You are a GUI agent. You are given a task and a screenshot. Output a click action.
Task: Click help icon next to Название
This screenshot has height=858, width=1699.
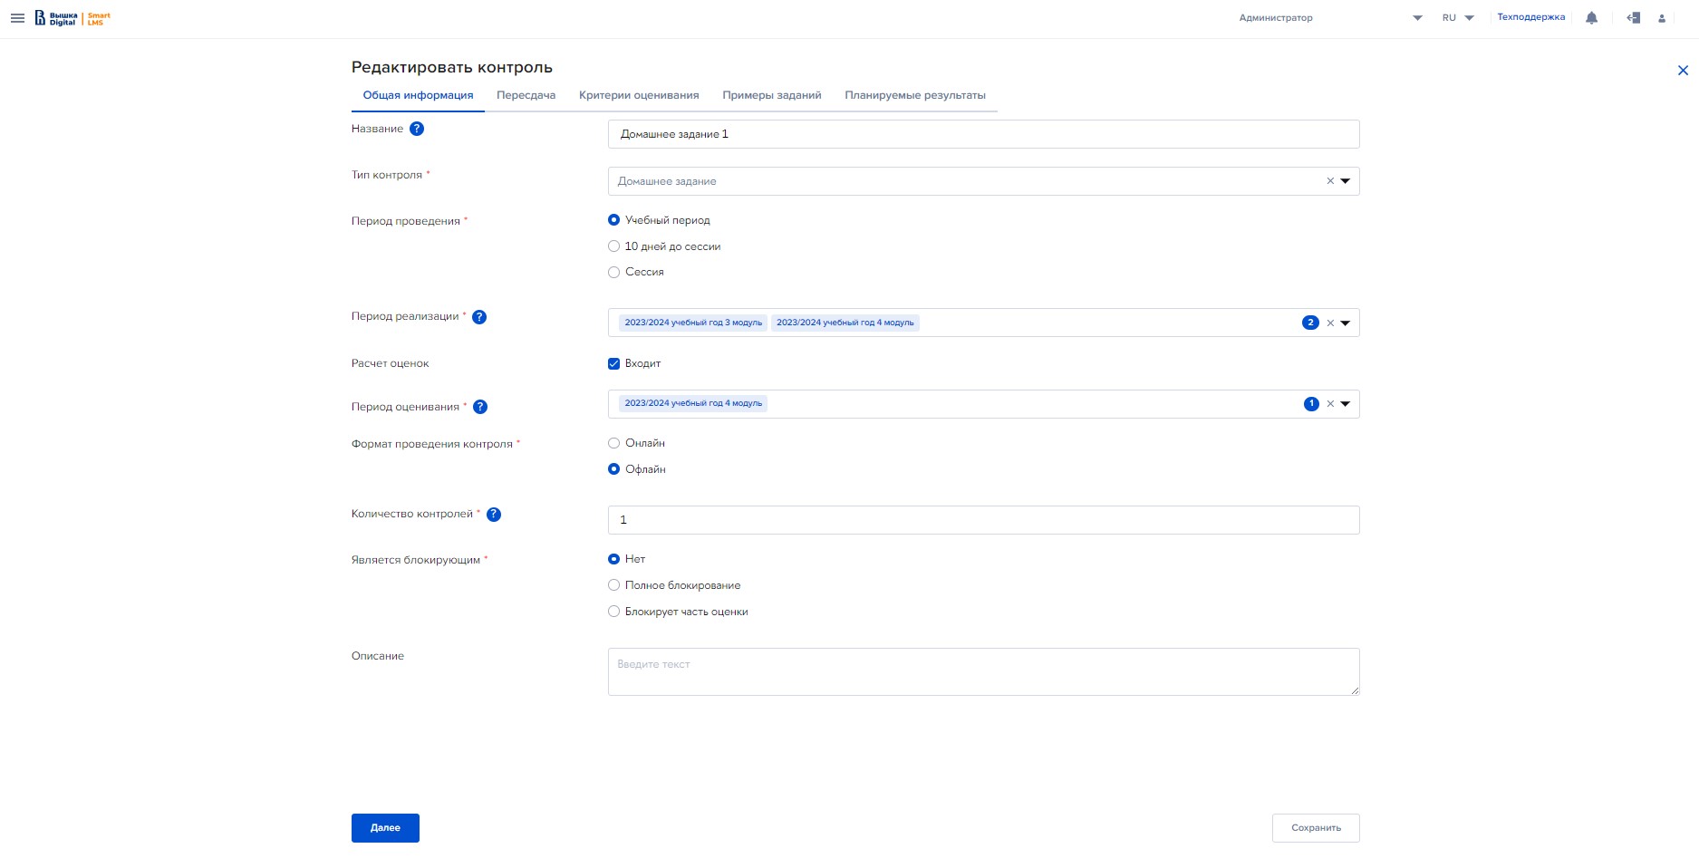point(417,129)
